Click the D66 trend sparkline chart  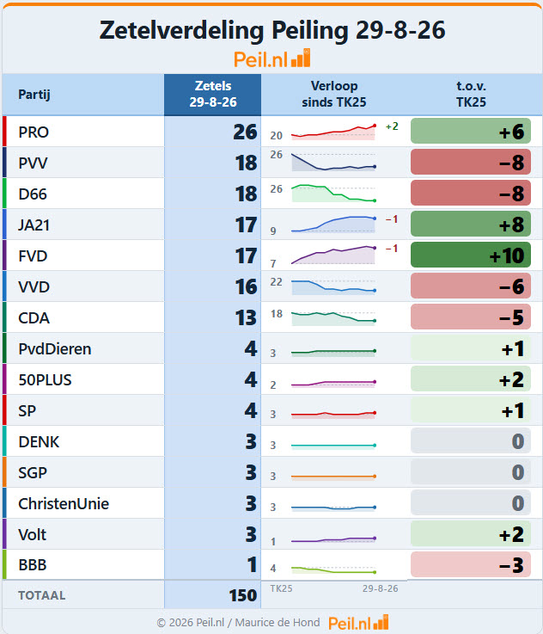click(333, 194)
